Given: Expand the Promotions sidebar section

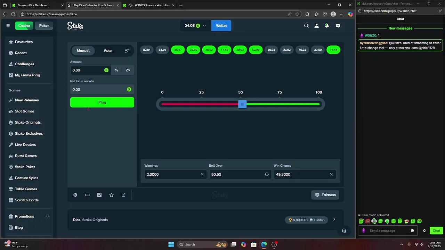Looking at the screenshot, I should 29,216.
